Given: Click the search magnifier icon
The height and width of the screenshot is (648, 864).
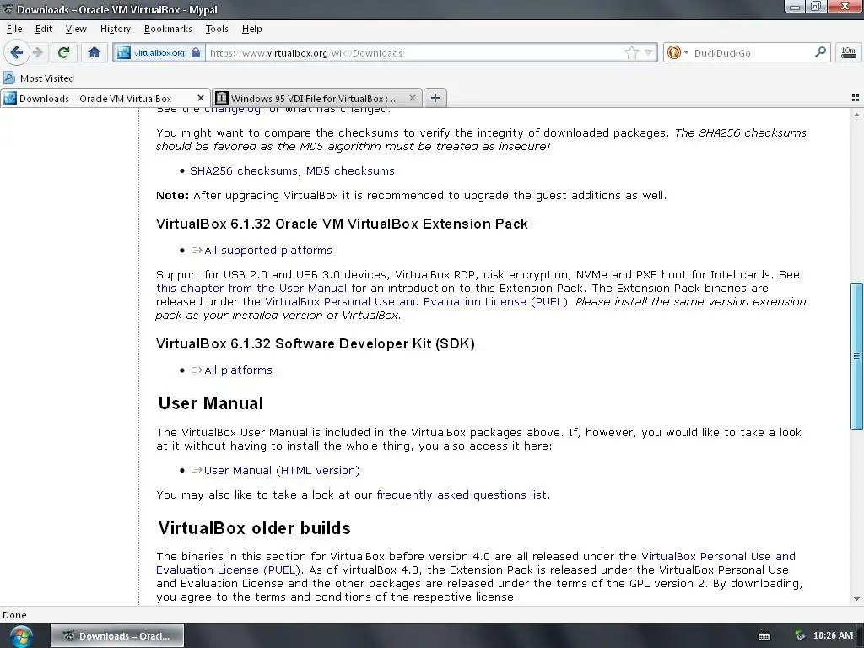Looking at the screenshot, I should 820,52.
